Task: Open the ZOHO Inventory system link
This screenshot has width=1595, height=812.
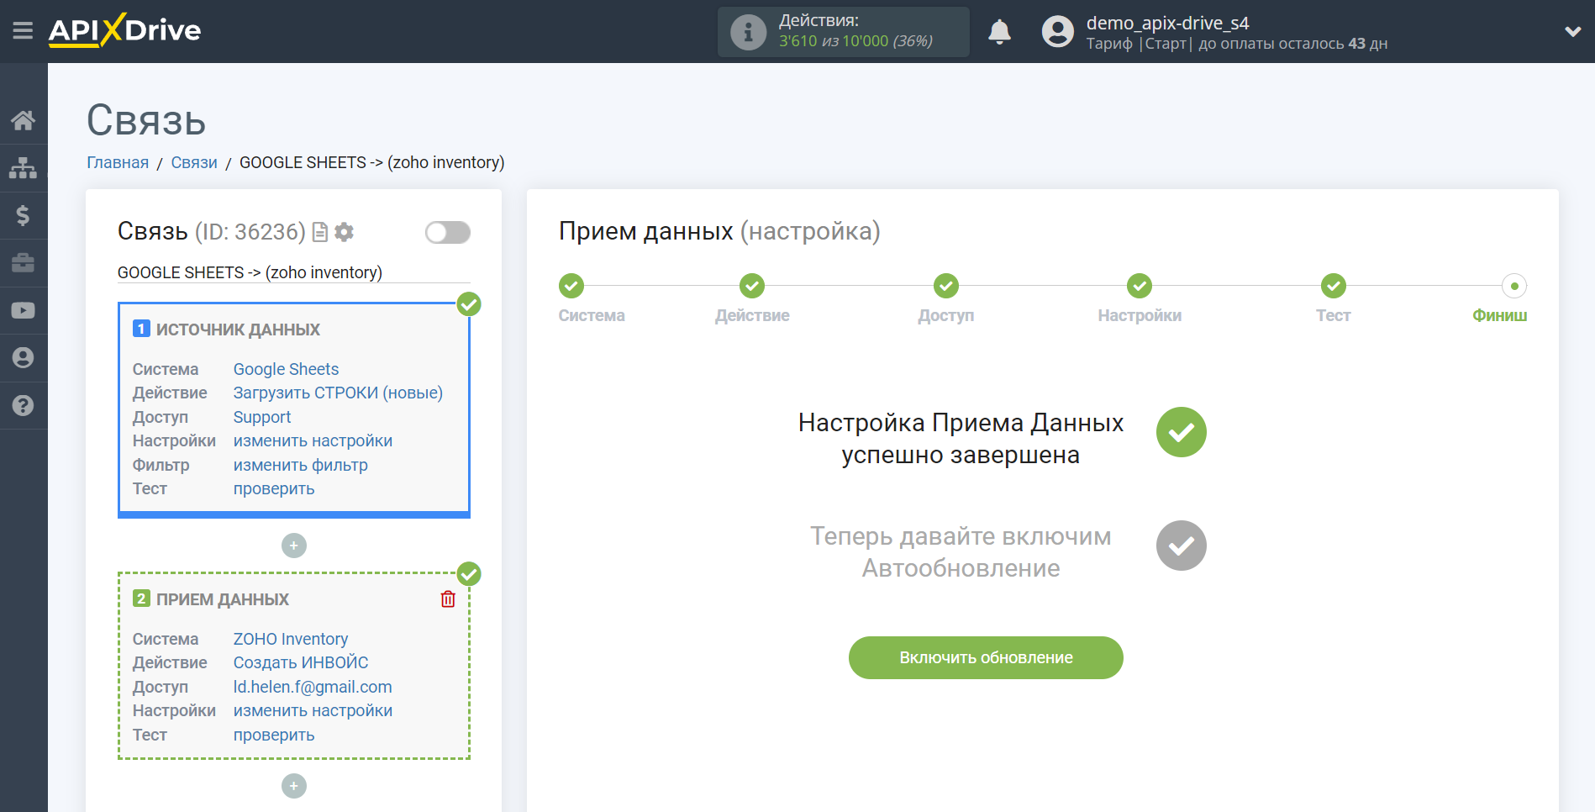Action: pyautogui.click(x=290, y=639)
